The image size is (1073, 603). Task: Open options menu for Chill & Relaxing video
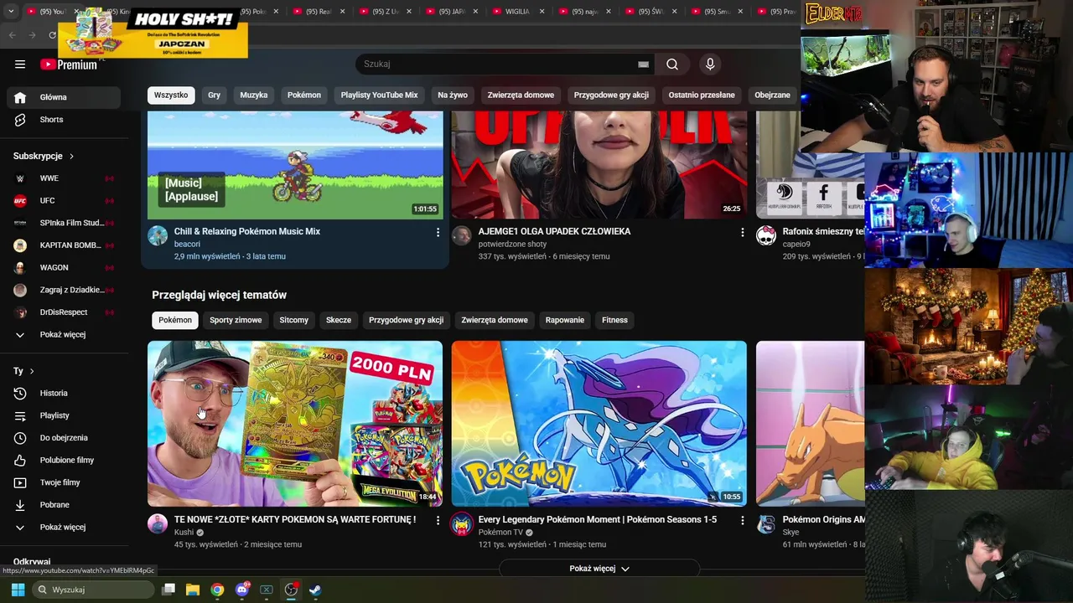[x=438, y=232]
